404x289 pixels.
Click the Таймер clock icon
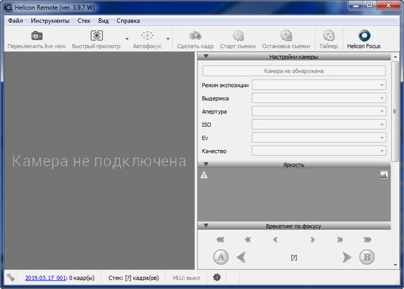point(328,36)
